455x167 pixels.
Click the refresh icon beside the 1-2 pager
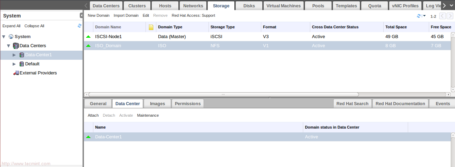[419, 16]
